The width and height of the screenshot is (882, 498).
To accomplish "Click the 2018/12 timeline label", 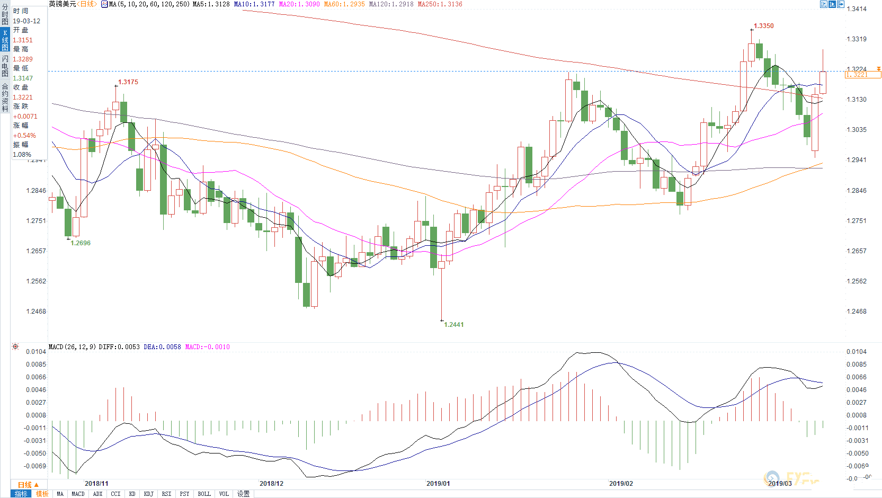I will [271, 484].
